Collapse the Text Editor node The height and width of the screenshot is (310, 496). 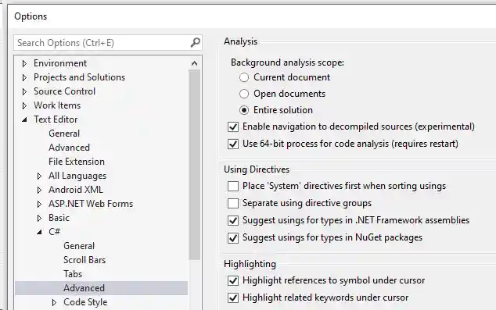click(x=25, y=119)
